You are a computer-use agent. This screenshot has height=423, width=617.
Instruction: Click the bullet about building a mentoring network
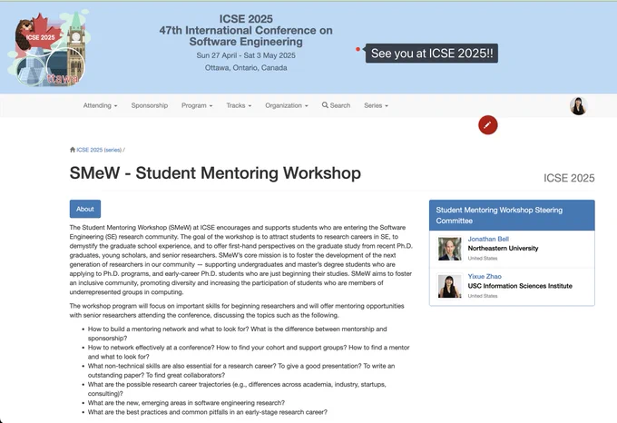pos(238,334)
